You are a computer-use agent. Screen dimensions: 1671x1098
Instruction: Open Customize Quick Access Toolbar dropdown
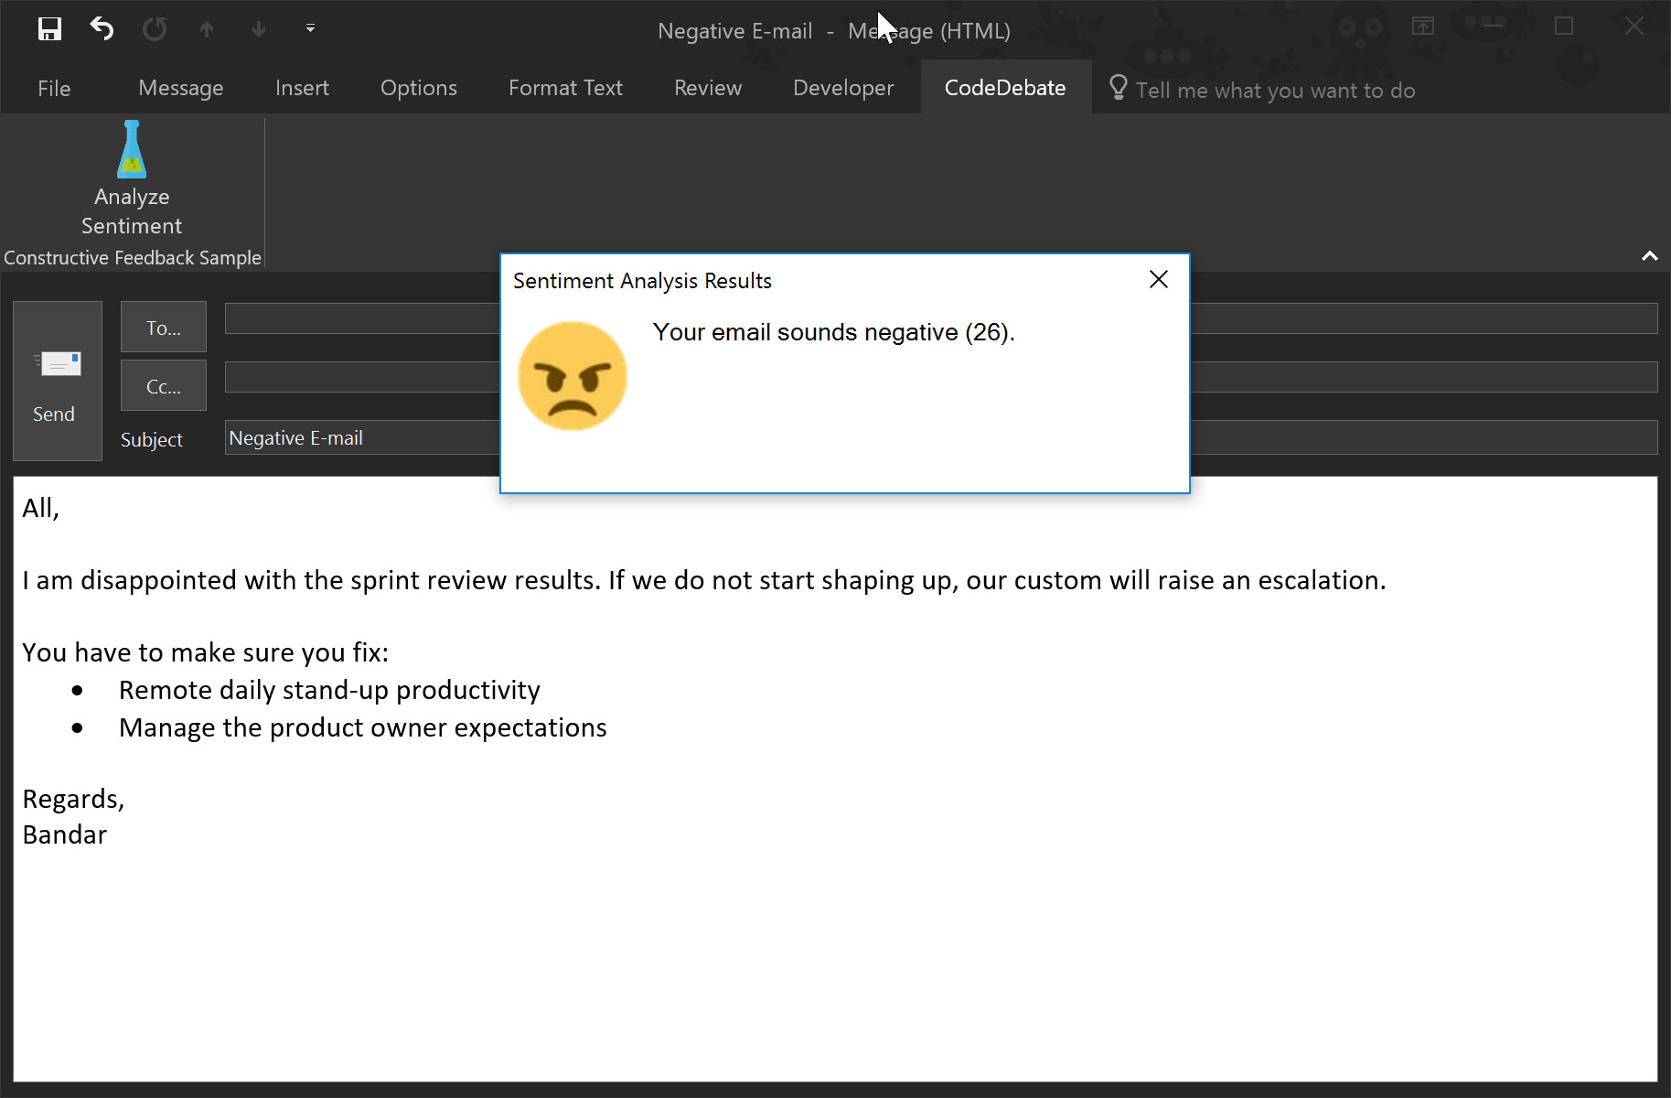[310, 29]
